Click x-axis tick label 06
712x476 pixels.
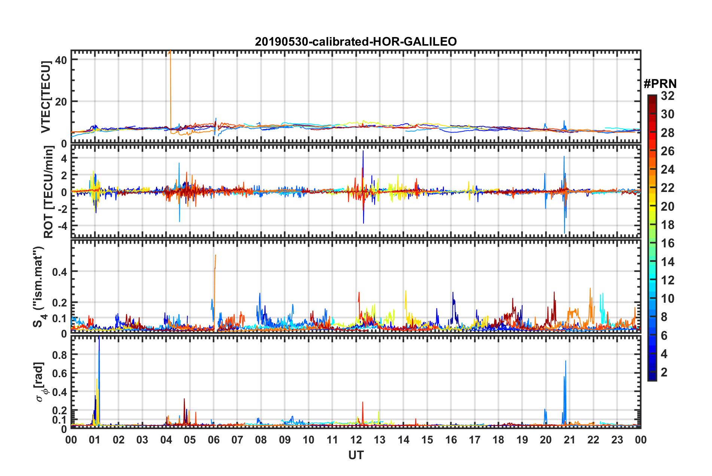[214, 440]
